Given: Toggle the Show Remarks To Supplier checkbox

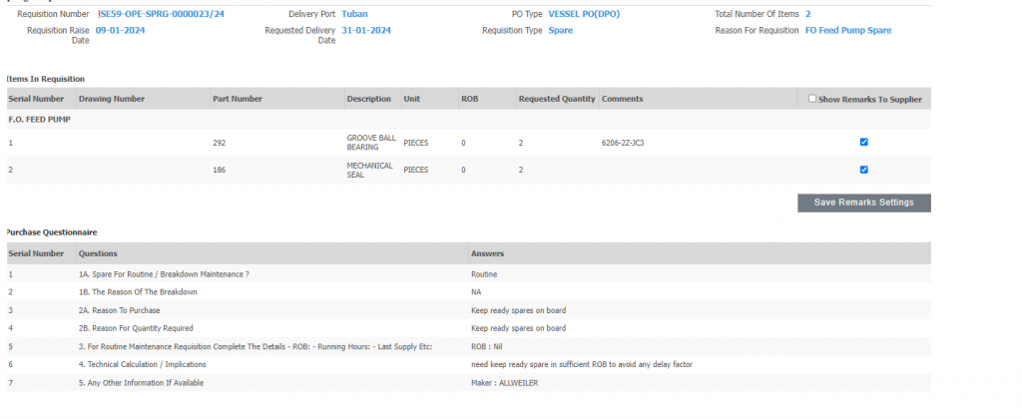Looking at the screenshot, I should tap(812, 99).
